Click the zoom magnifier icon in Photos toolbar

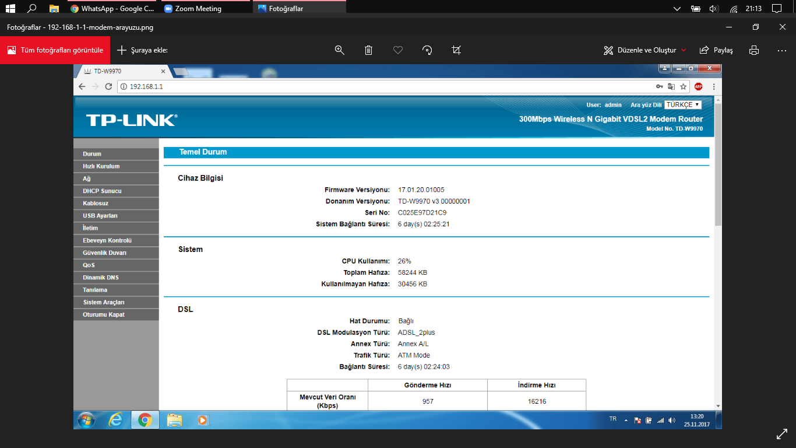340,50
